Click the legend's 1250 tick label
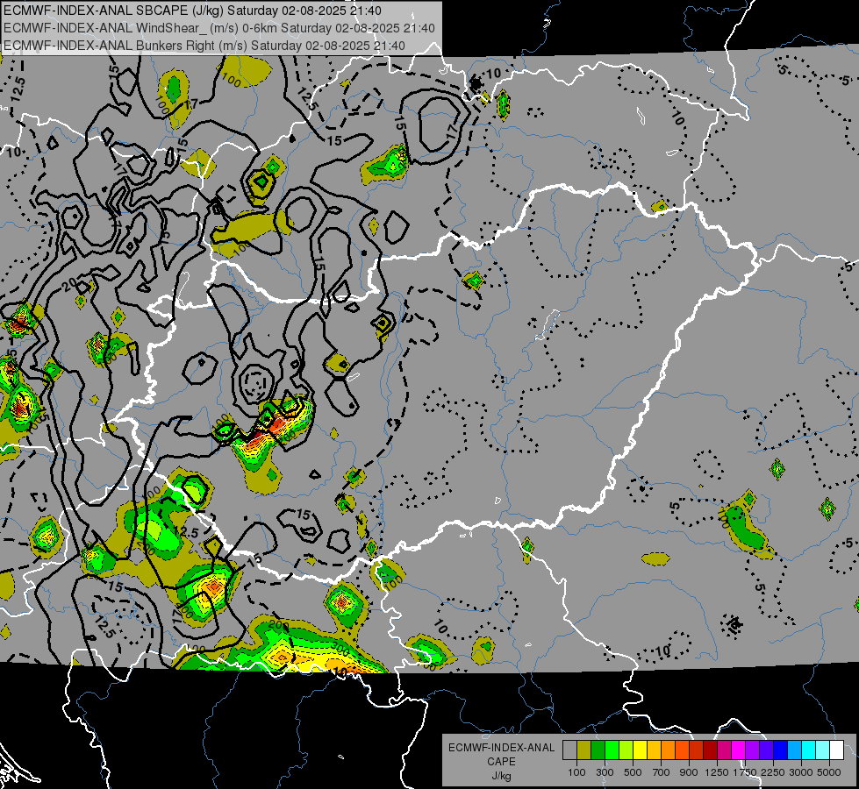Screen dimensions: 859x789 pos(717,772)
